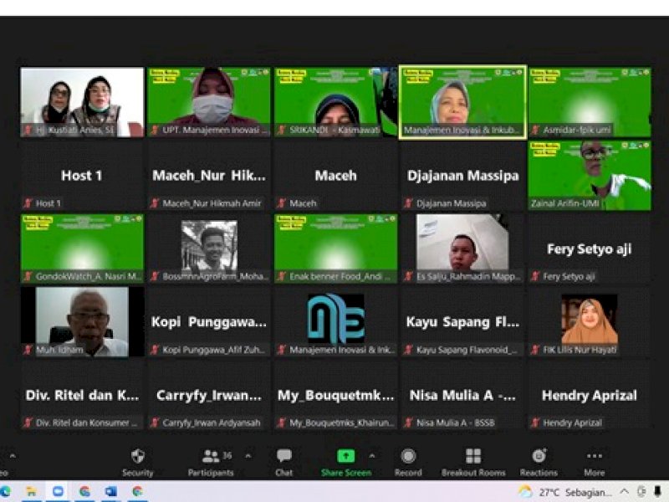Expand the Participants options caret
Image resolution: width=669 pixels, height=502 pixels.
[248, 456]
